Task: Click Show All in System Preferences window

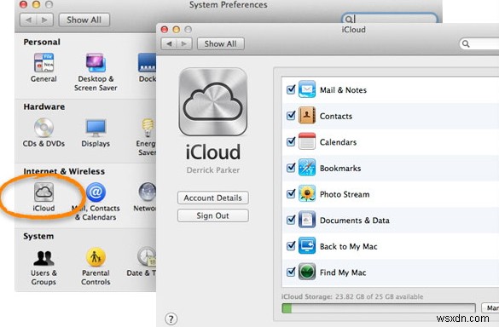Action: point(84,20)
